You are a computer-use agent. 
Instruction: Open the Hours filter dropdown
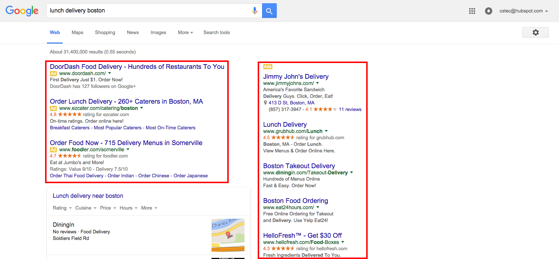tap(128, 208)
